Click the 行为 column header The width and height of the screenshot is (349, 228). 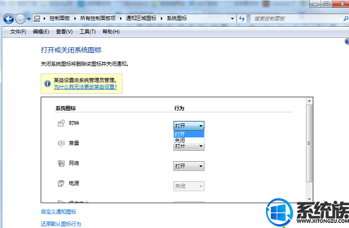click(x=179, y=108)
